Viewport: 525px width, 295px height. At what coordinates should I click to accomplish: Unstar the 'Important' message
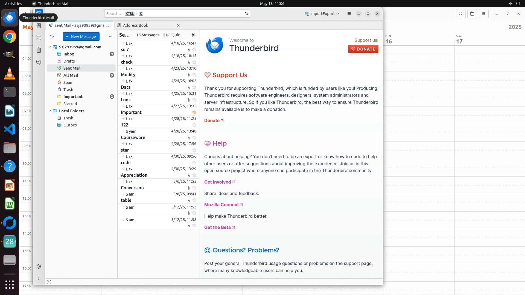pos(194,113)
